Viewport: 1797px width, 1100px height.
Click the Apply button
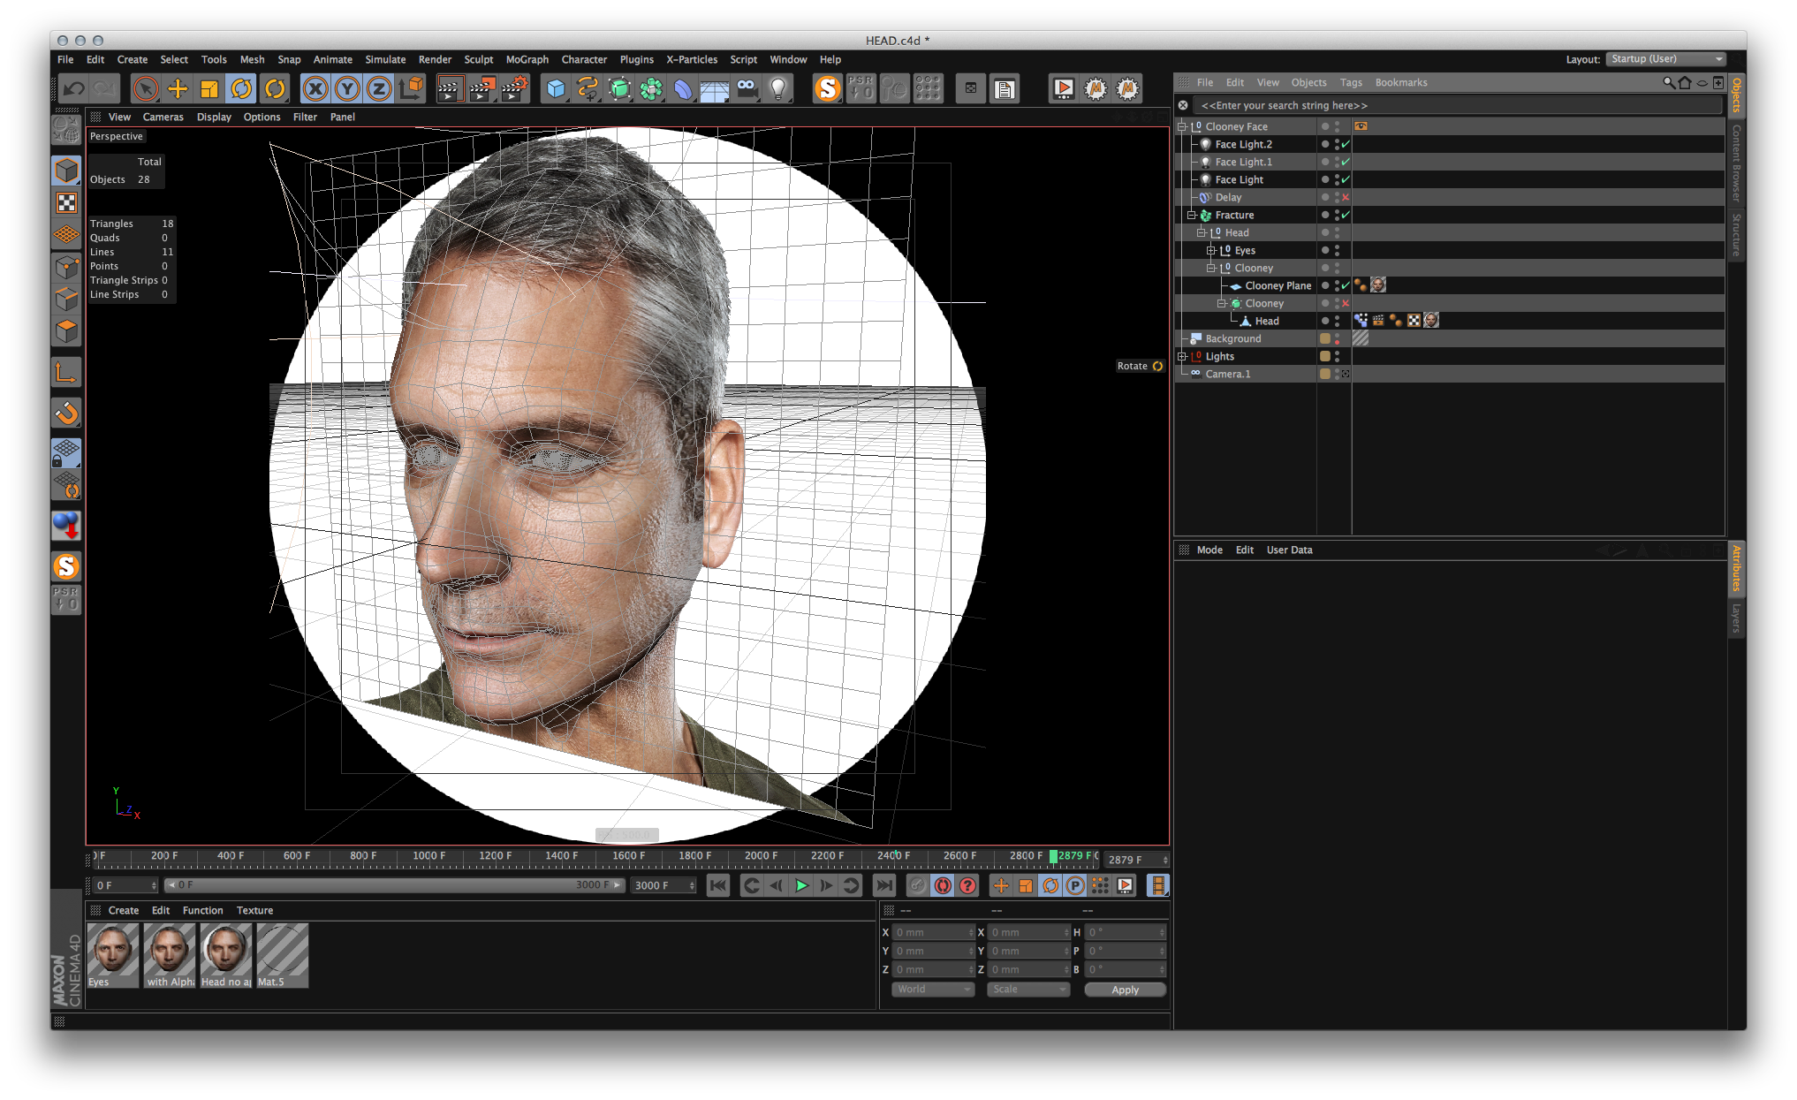(x=1125, y=990)
